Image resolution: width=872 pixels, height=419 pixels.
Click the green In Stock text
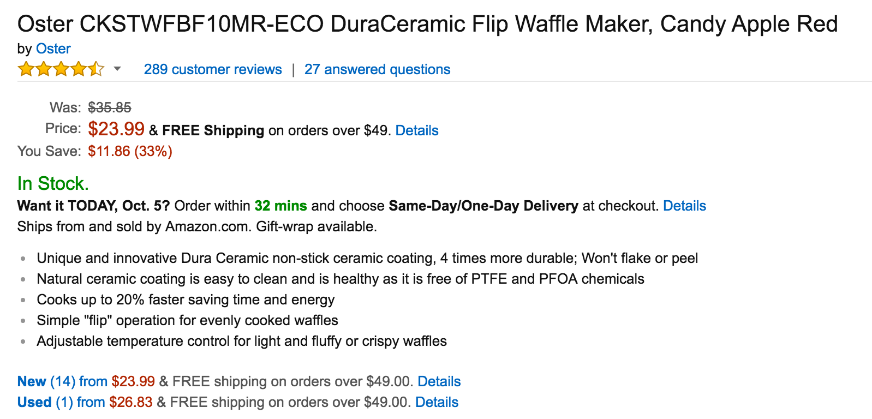[53, 183]
